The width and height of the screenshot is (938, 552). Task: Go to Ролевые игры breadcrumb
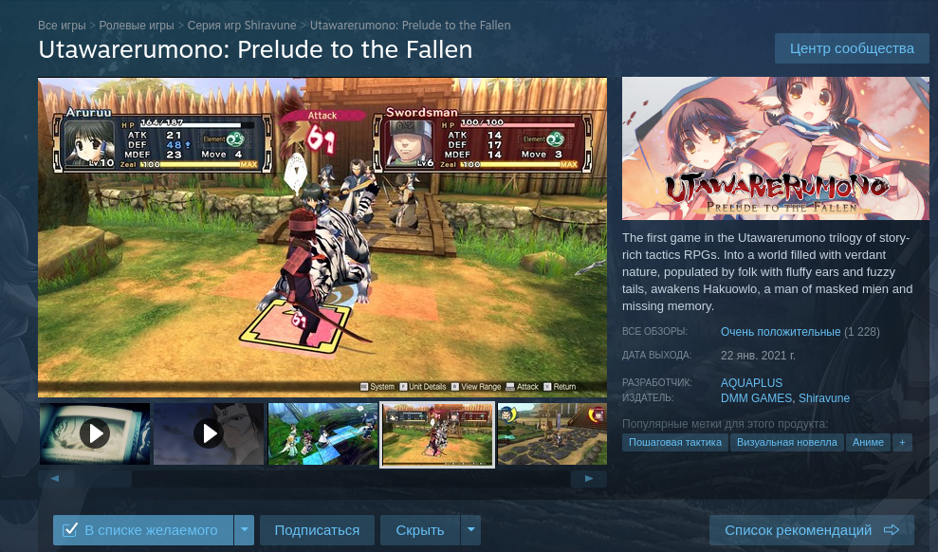137,25
